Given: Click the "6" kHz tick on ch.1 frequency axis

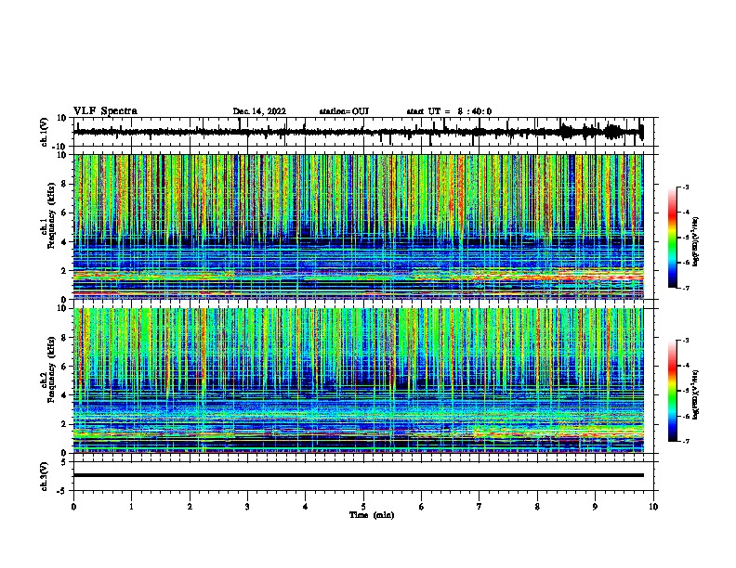Looking at the screenshot, I should click(x=64, y=213).
